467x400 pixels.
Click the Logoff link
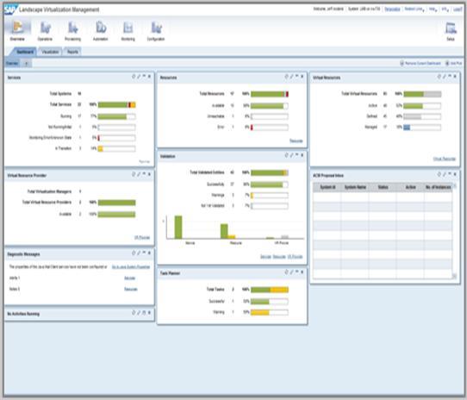[458, 9]
